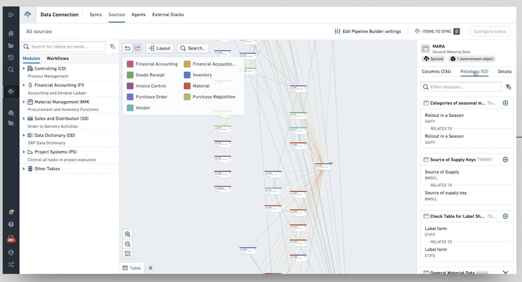This screenshot has height=282, width=522.
Task: Click the fit-to-view icon below zoom controls
Action: (127, 253)
